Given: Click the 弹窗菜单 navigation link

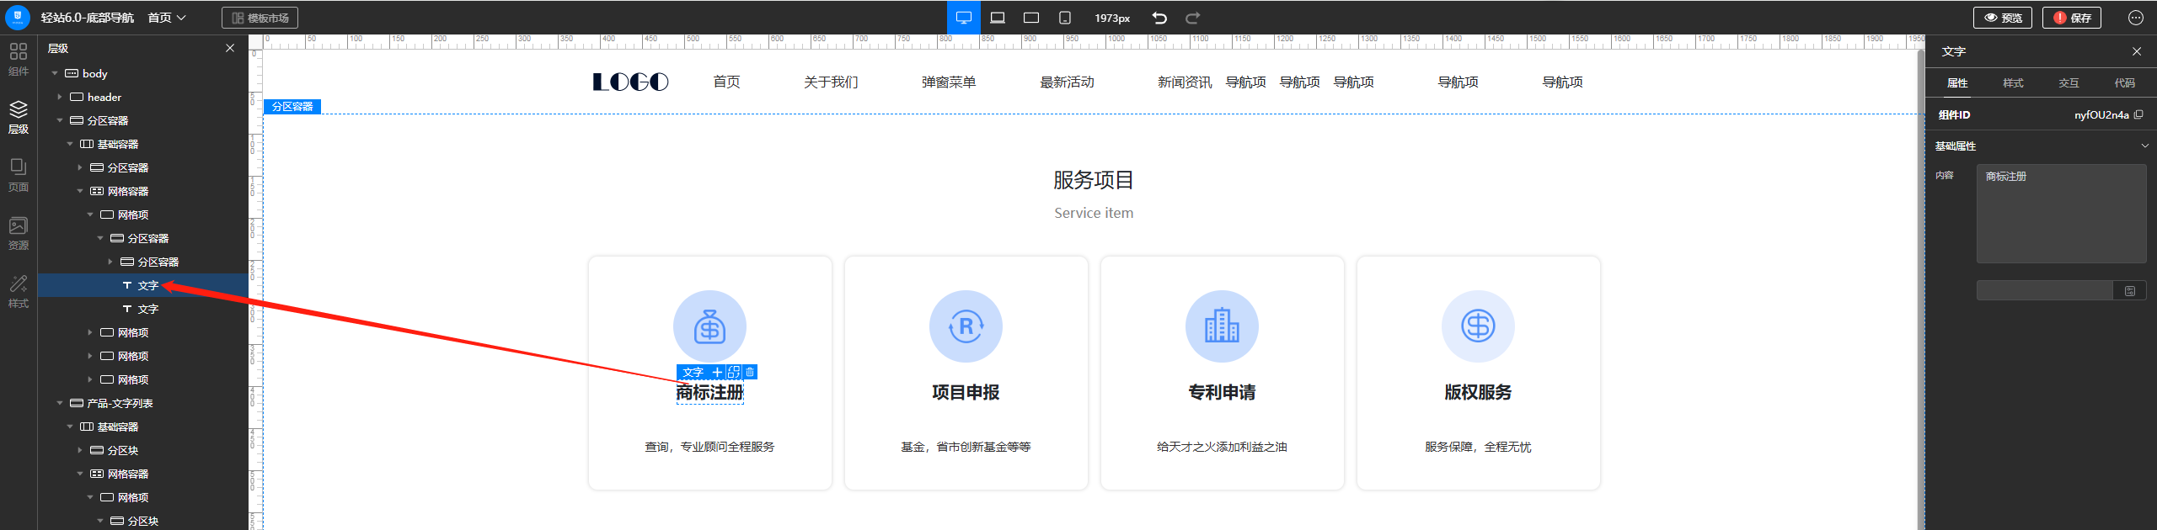Looking at the screenshot, I should pyautogui.click(x=949, y=82).
